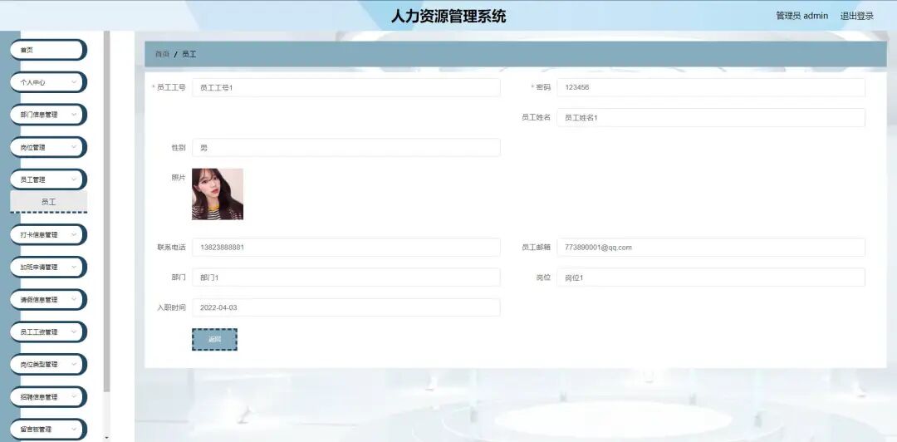The height and width of the screenshot is (442, 897).
Task: Click the 管理员 admin user label
Action: point(801,16)
